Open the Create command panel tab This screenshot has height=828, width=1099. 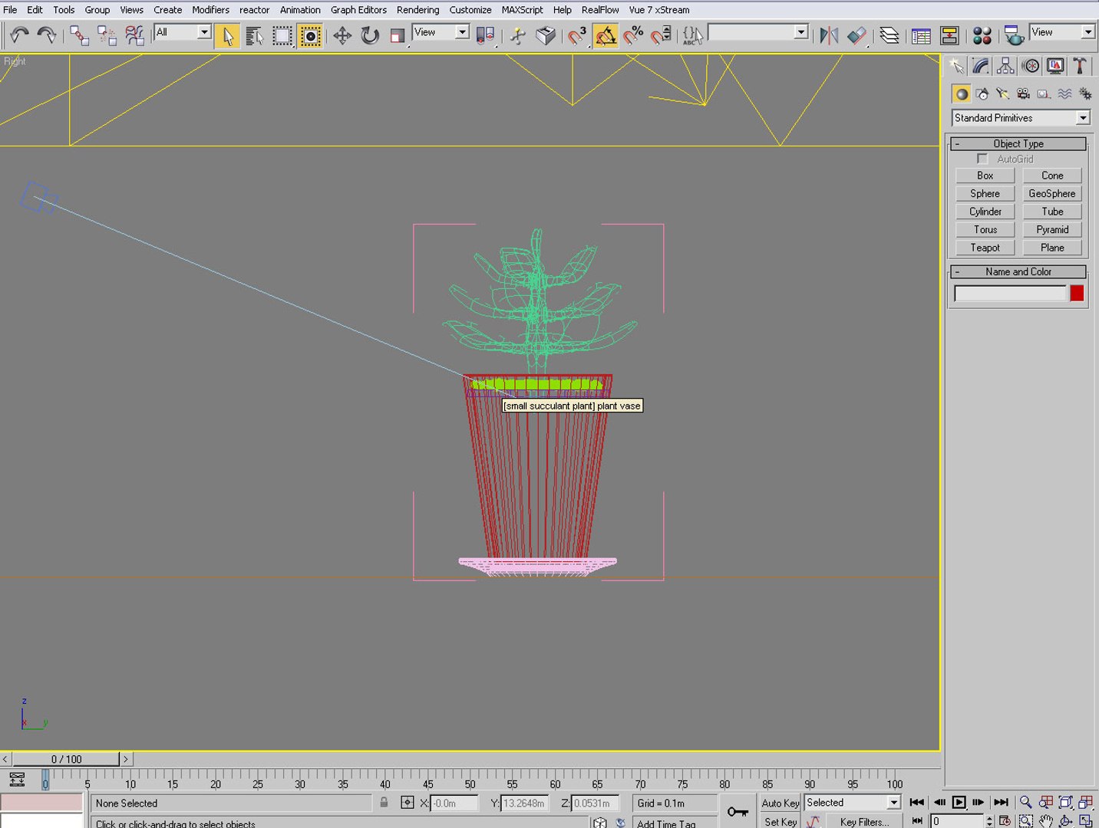(956, 66)
